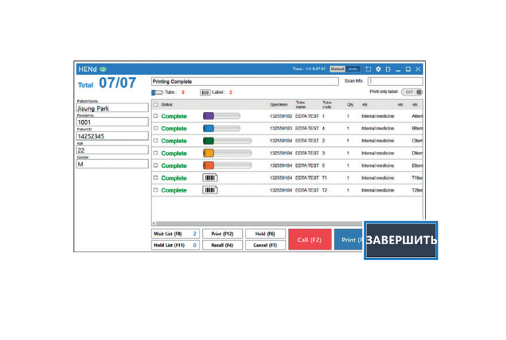The image size is (506, 340).
Task: Check the box for tube code T1 row
Action: coord(156,177)
